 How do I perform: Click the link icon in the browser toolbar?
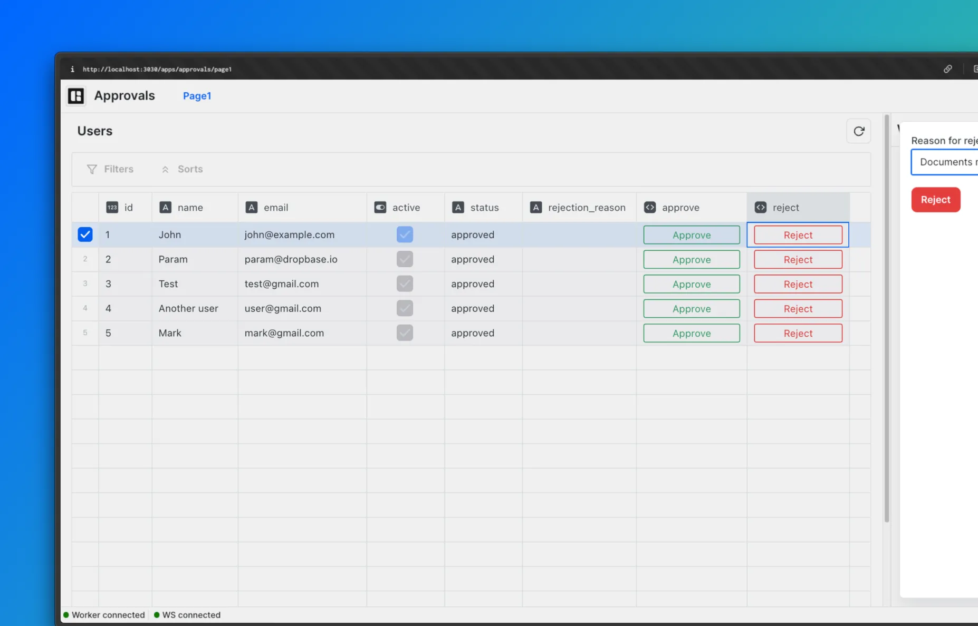pyautogui.click(x=948, y=69)
